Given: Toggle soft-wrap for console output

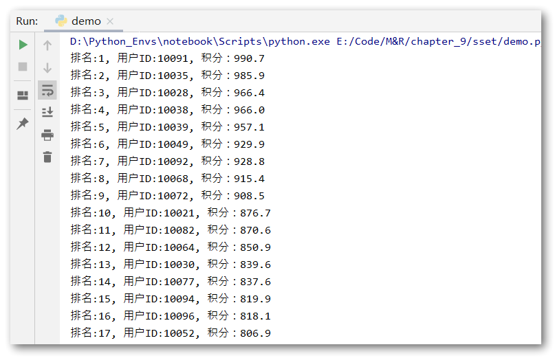Looking at the screenshot, I should 47,90.
